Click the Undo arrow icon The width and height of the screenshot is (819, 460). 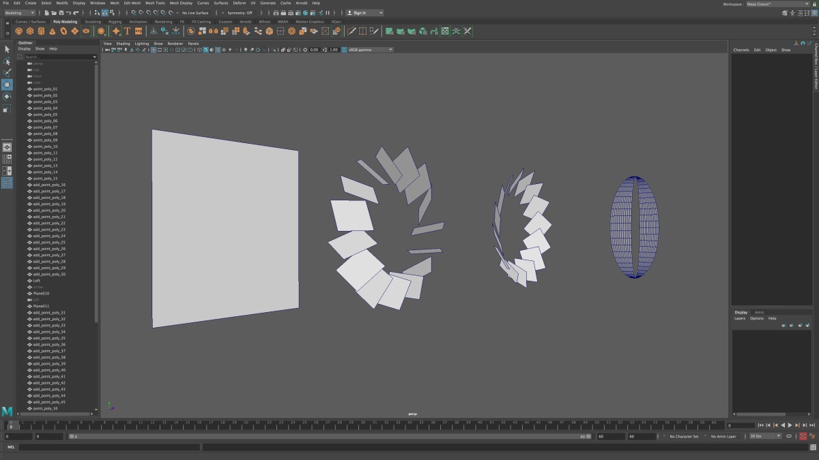pyautogui.click(x=68, y=13)
